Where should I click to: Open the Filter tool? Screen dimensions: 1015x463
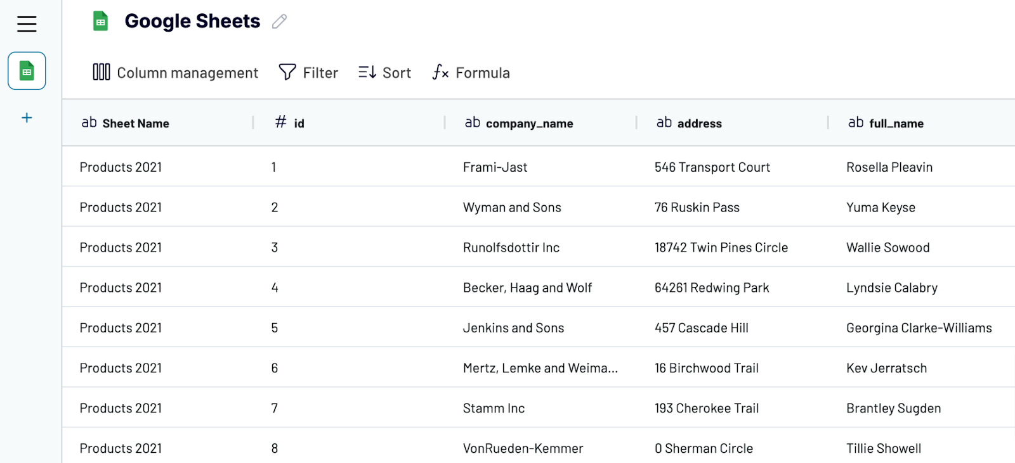point(308,72)
